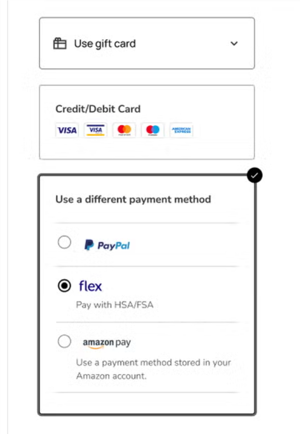Select the flex radio button
Screen dimensions: 300x434
64,286
